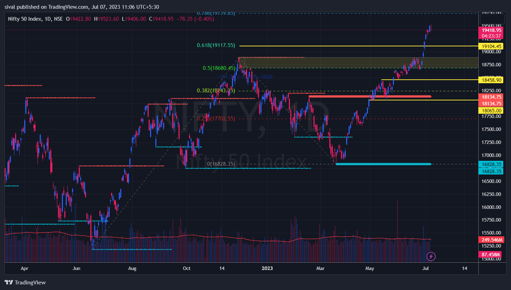Click the 0.382(18243.35) Fibonacci label
The image size is (511, 290).
(216, 91)
